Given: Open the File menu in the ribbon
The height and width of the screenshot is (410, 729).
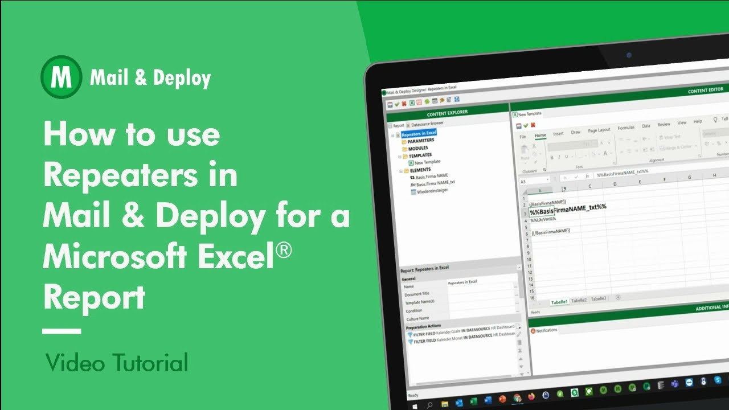Looking at the screenshot, I should pyautogui.click(x=522, y=137).
